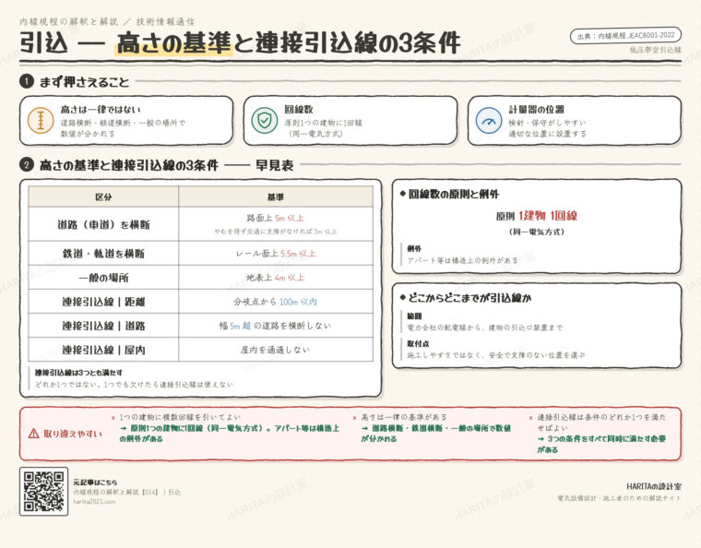
Task: Click the 区分 table header
Action: click(103, 197)
